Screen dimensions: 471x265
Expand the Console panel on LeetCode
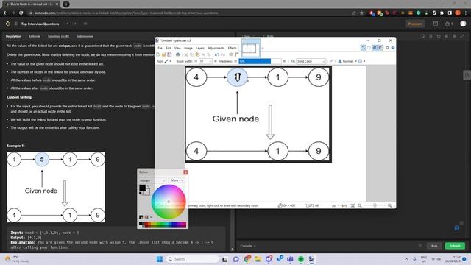click(248, 246)
